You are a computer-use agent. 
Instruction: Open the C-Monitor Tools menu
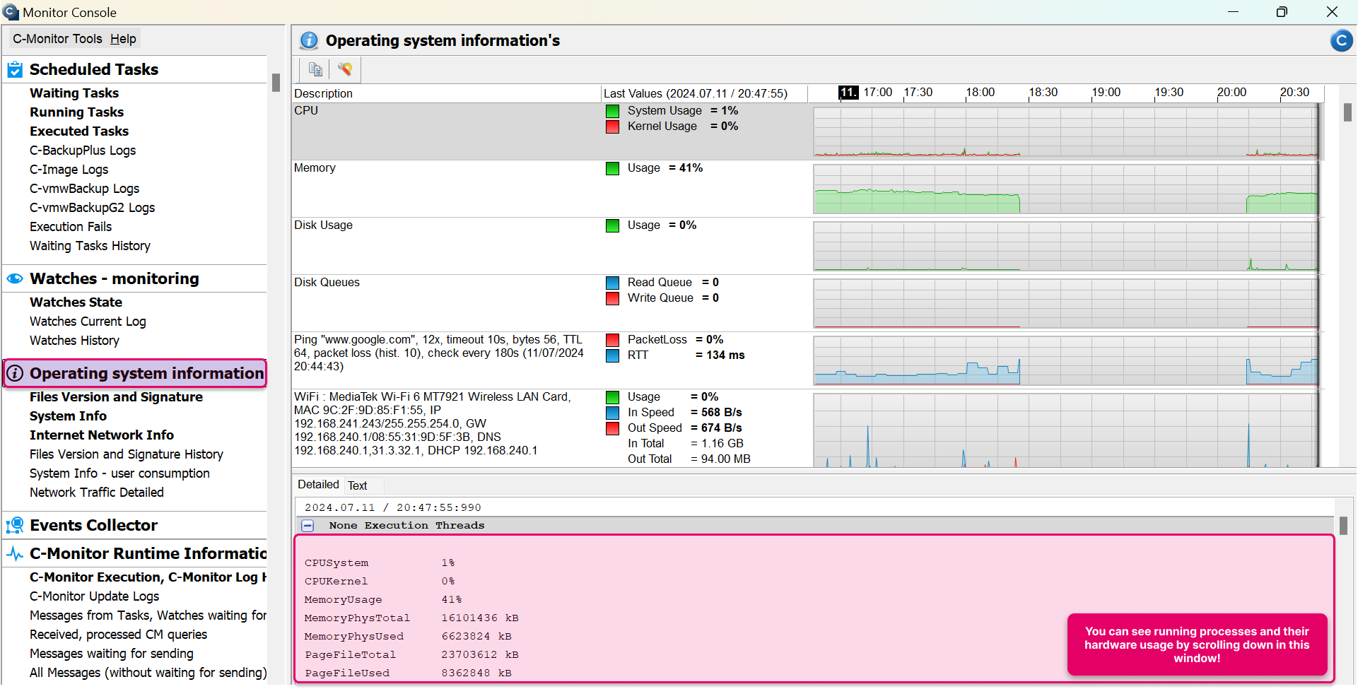57,39
